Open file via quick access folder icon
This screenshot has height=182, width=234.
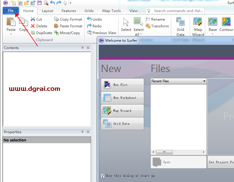pyautogui.click(x=27, y=3)
